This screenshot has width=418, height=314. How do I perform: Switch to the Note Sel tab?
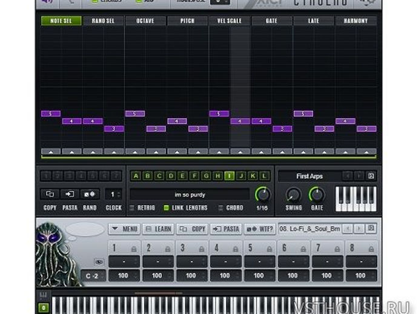(x=61, y=21)
